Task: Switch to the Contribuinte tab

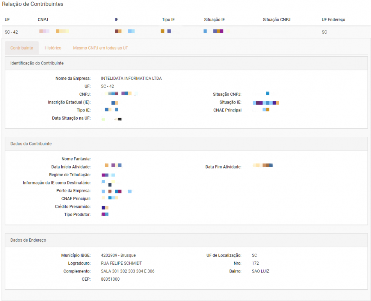Action: [22, 48]
